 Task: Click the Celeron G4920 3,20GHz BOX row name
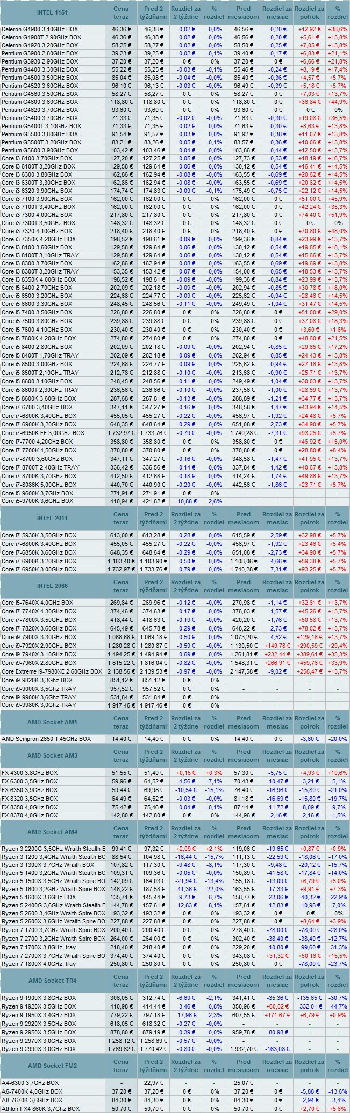40,45
